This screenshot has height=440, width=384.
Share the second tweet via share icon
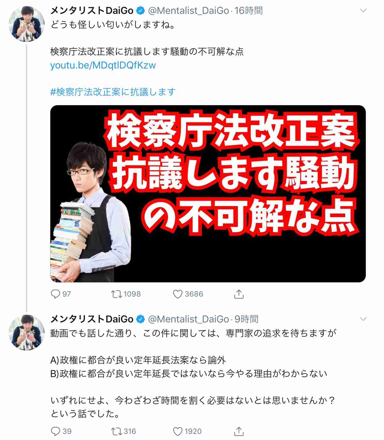tap(239, 431)
